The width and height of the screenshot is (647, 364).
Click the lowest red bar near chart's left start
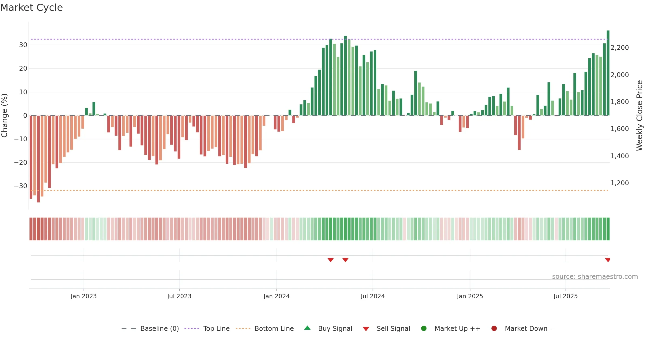[x=38, y=159]
